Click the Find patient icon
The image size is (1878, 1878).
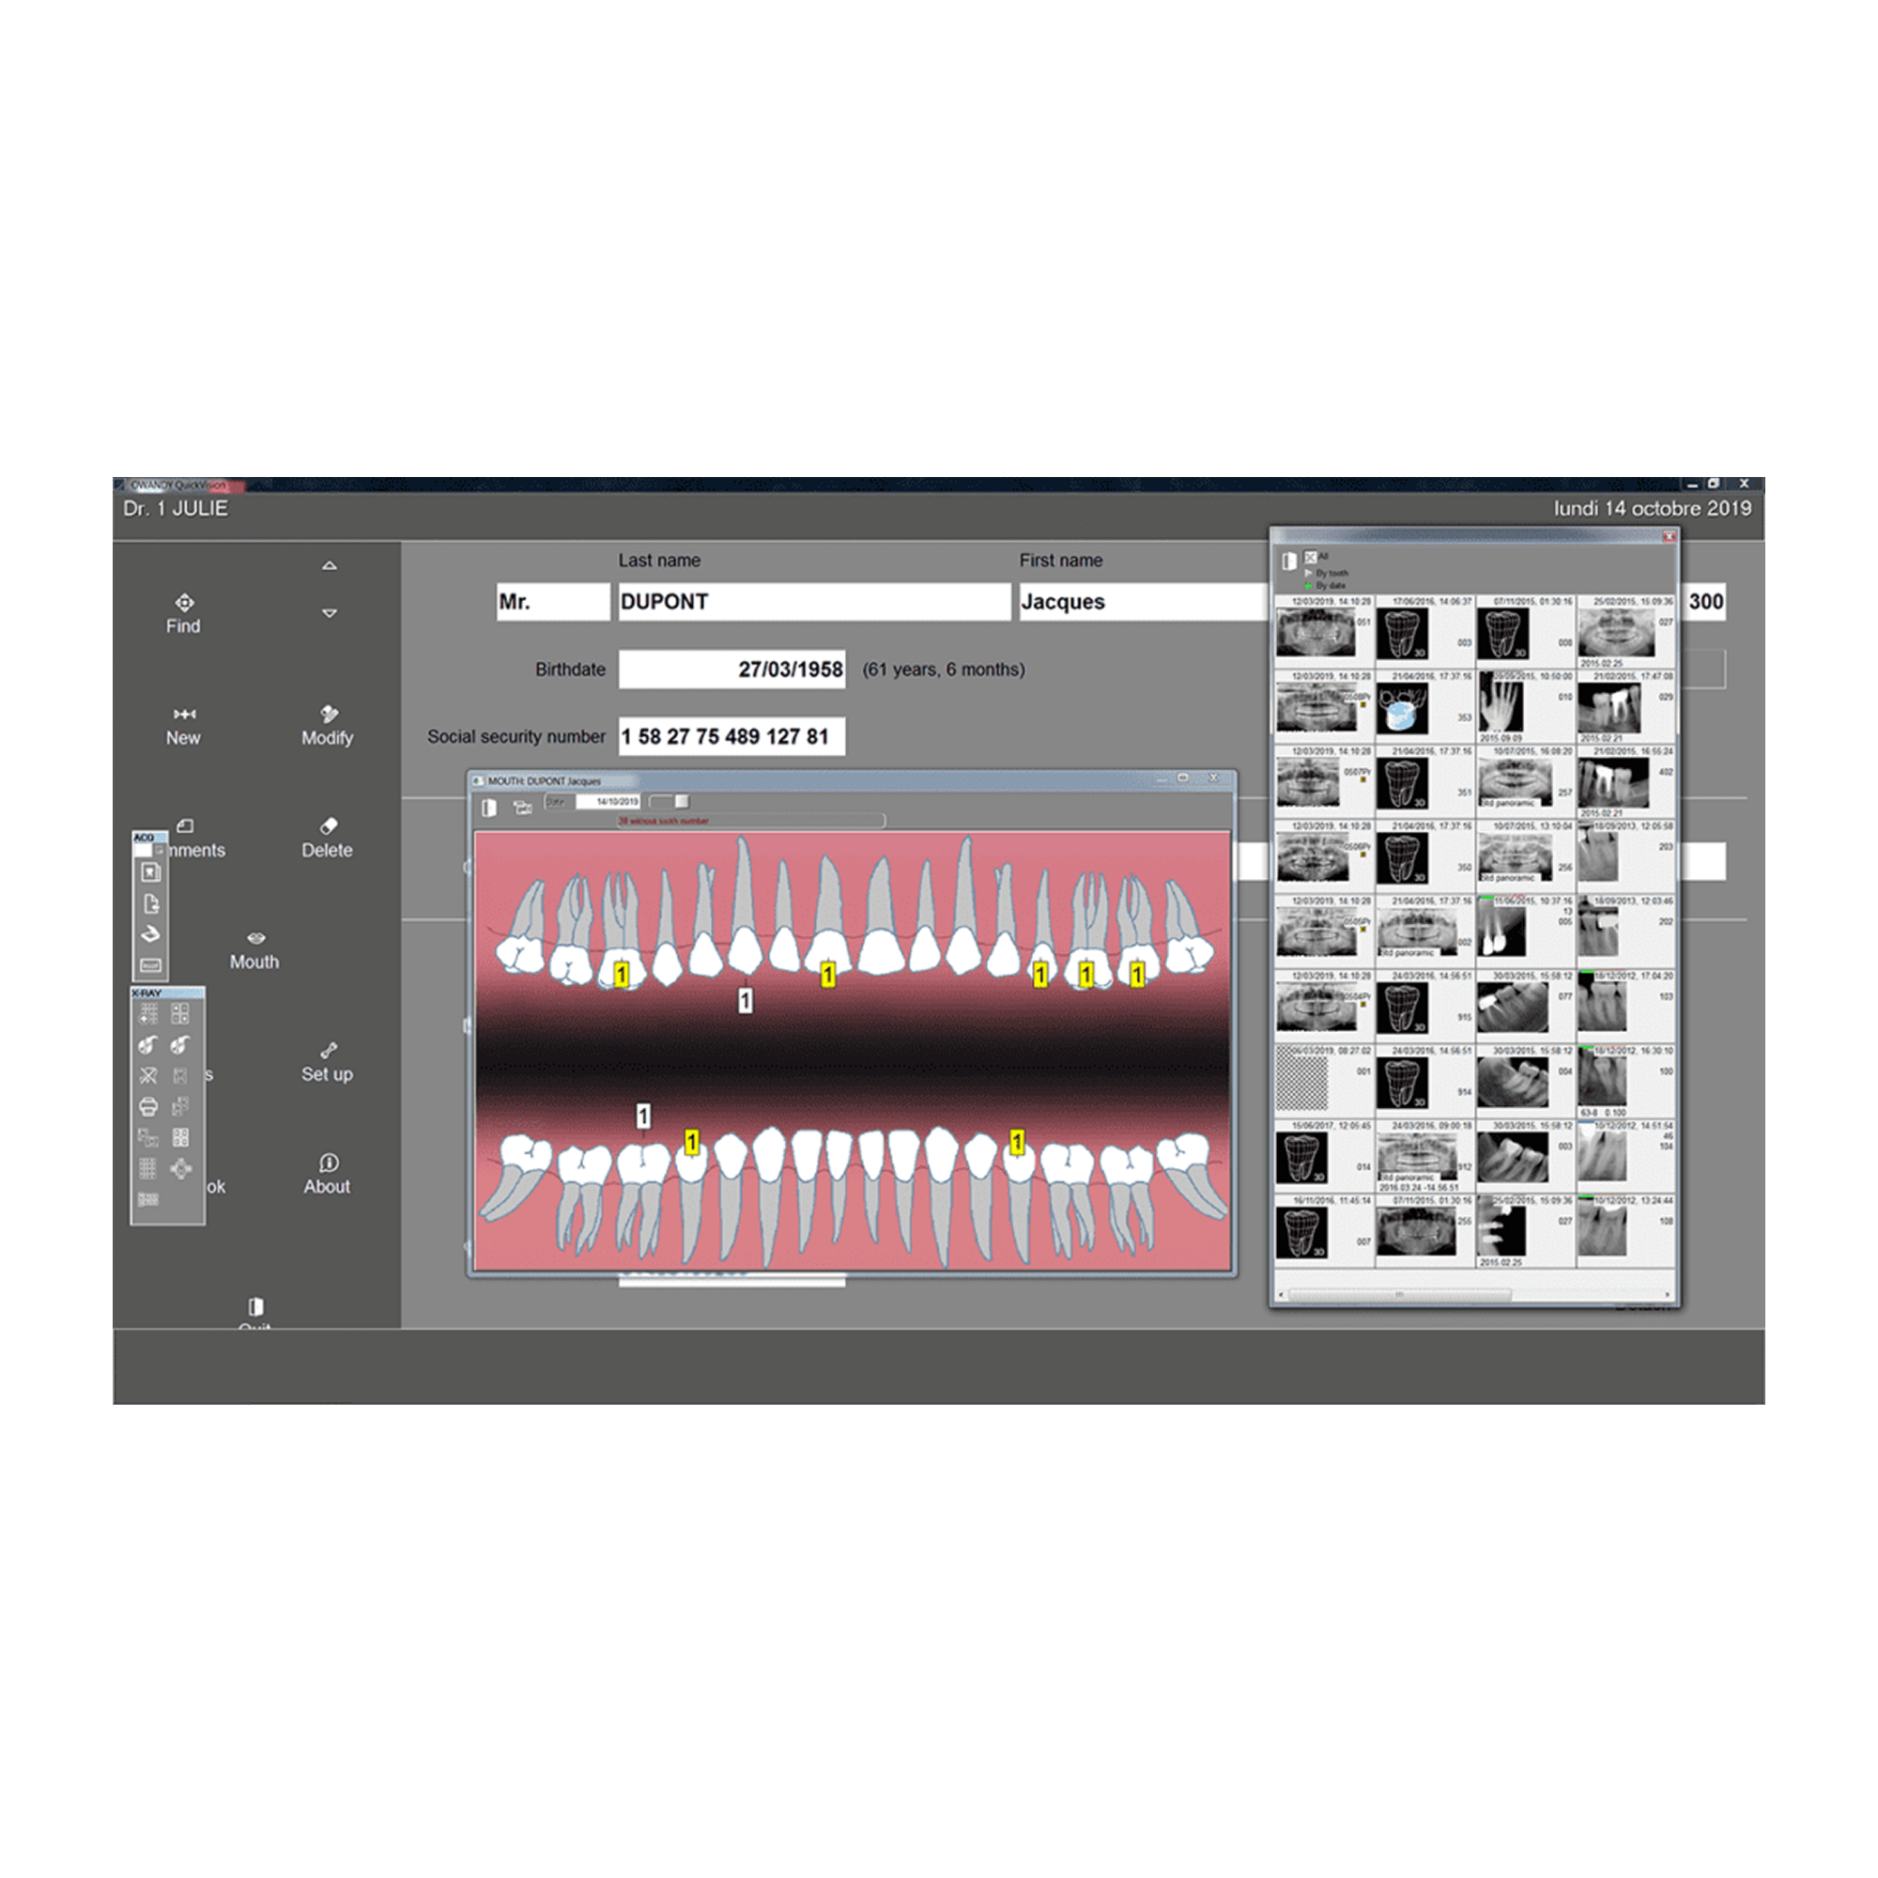coord(184,603)
